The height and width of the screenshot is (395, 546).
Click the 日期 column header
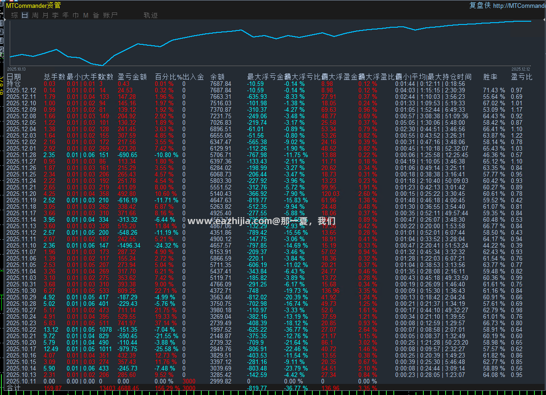13,77
